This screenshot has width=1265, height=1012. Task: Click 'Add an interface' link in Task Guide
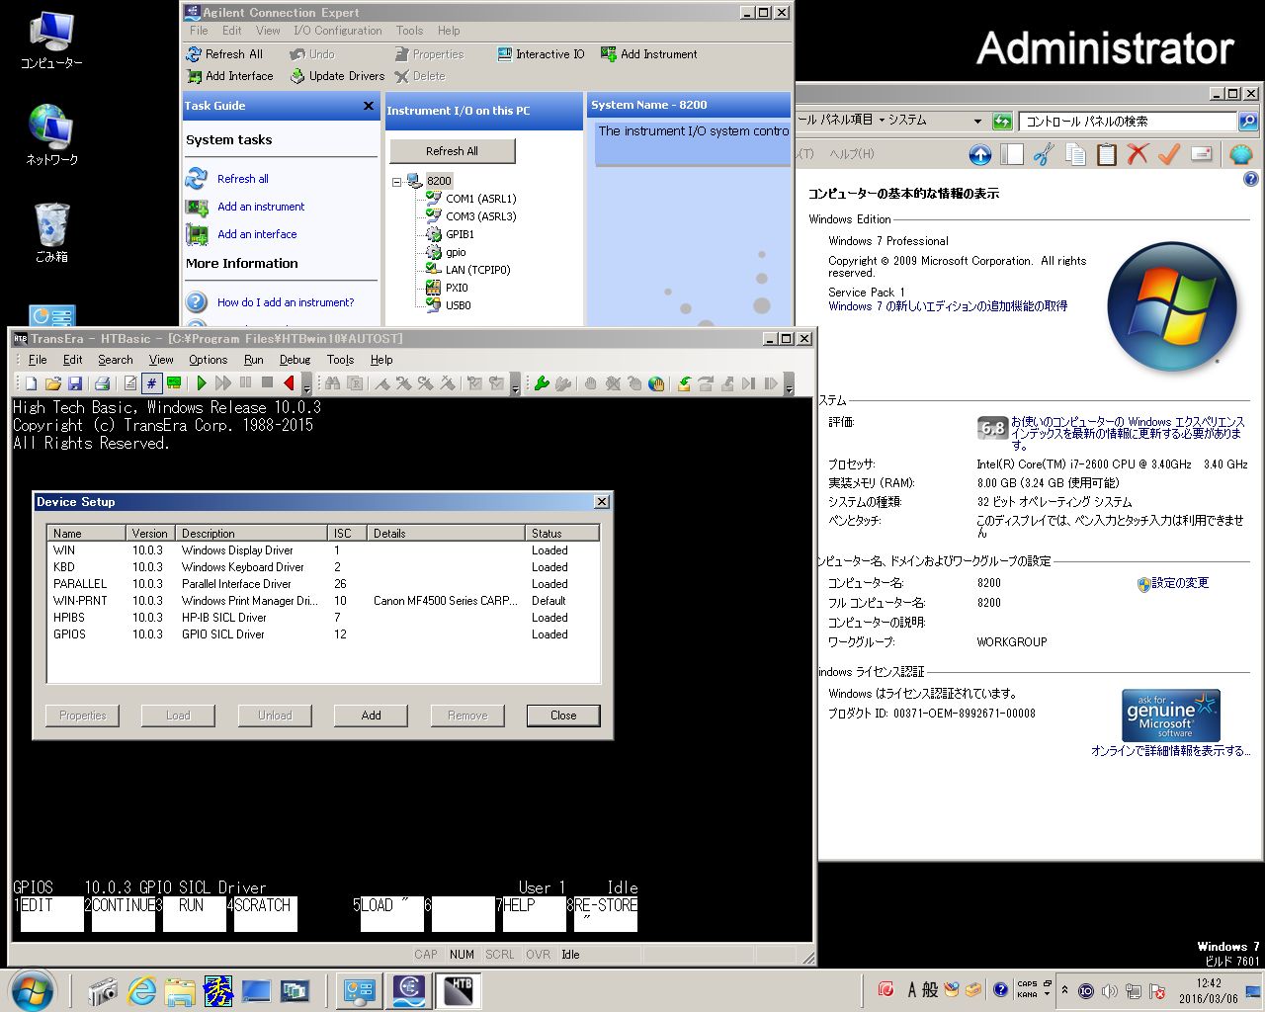coord(257,234)
